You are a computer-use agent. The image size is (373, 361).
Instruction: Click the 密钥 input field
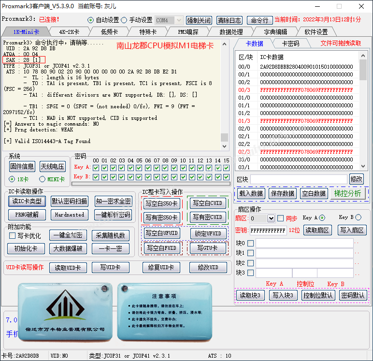pos(268,231)
